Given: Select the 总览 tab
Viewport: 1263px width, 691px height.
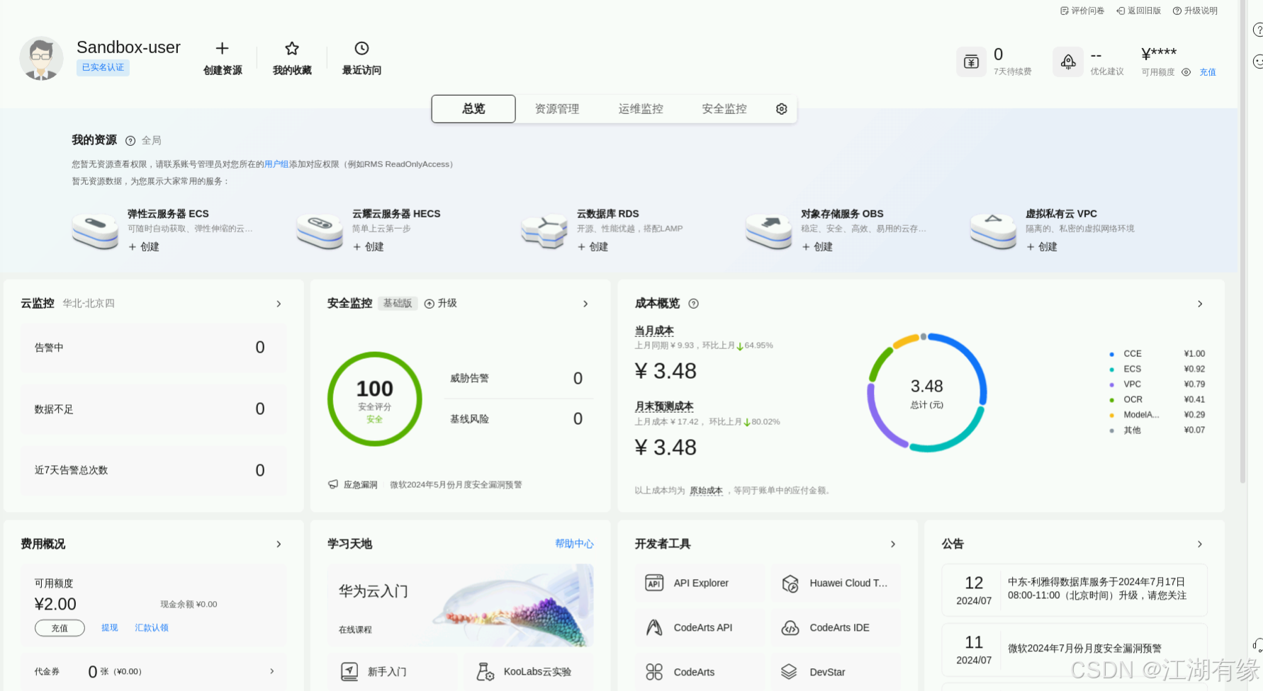Looking at the screenshot, I should tap(473, 108).
